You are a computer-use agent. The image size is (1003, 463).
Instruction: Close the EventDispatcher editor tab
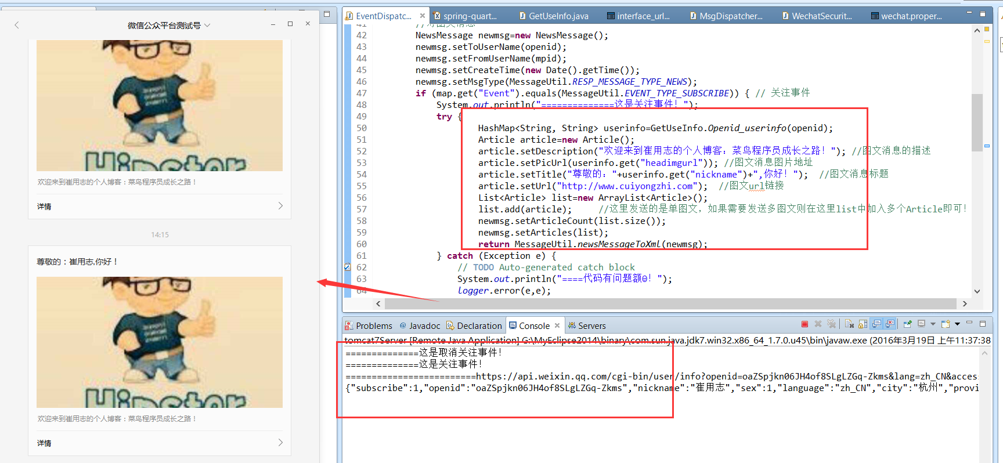[x=422, y=16]
